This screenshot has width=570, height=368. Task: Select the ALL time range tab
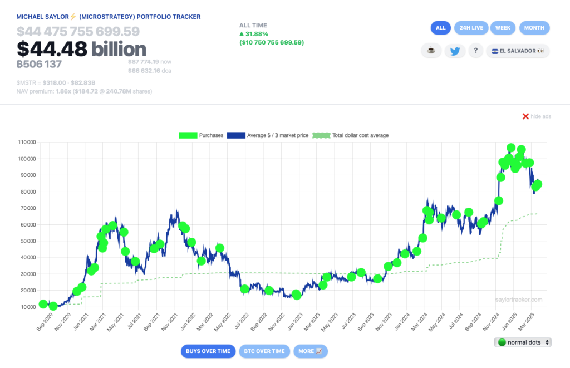441,28
